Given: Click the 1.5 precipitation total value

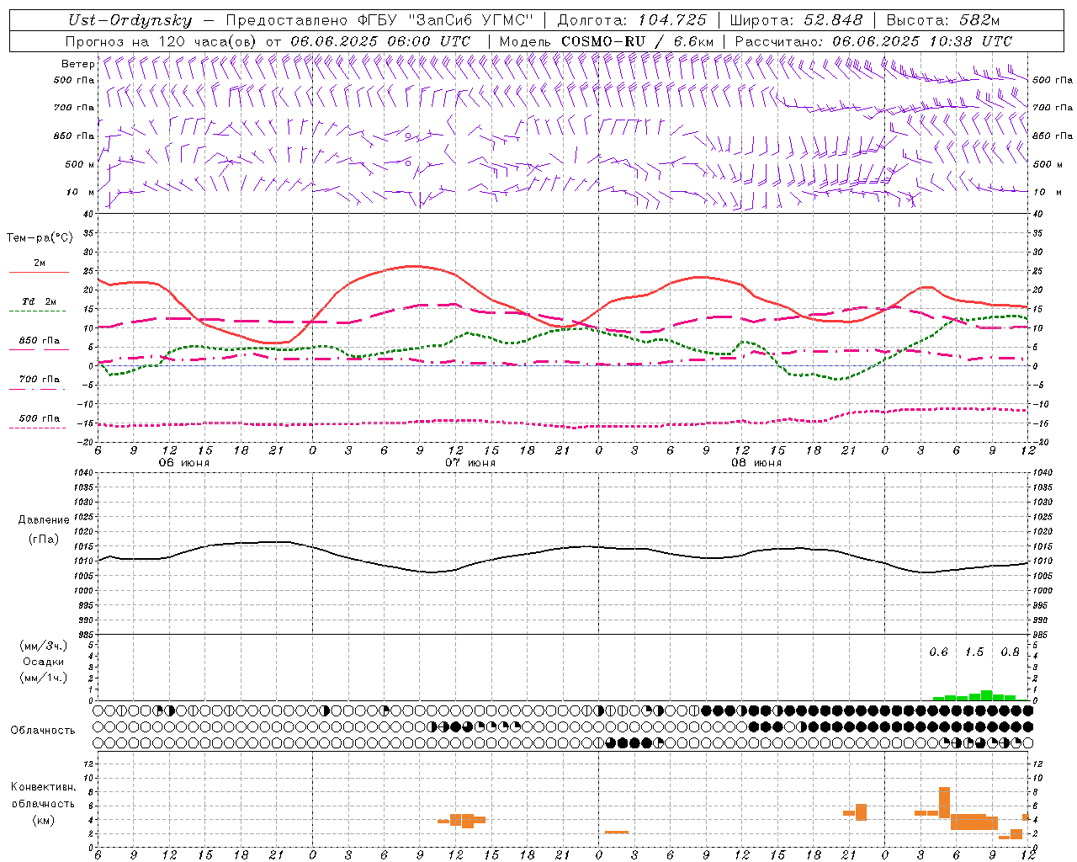Looking at the screenshot, I should tap(974, 652).
